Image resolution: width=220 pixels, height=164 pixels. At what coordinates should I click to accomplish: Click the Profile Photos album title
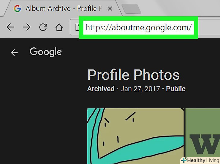(x=133, y=75)
